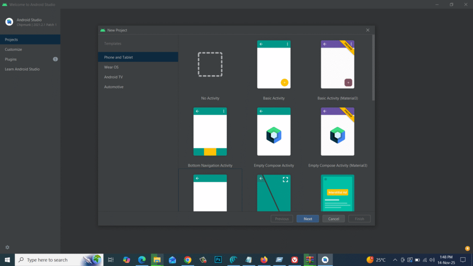Select the Automotive template category
Screen dimensions: 473x266
114,86
